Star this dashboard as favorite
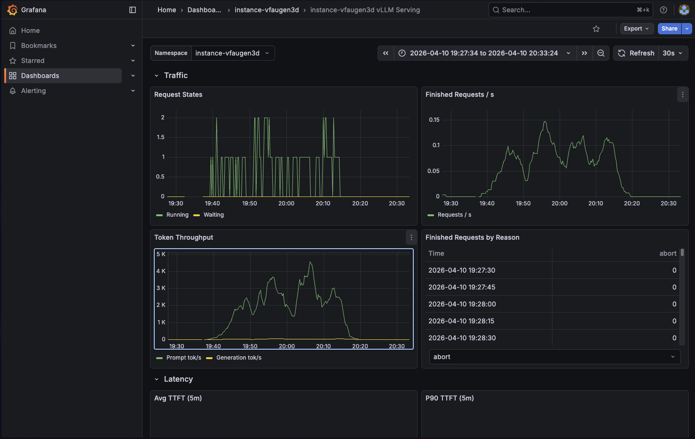 coord(596,29)
